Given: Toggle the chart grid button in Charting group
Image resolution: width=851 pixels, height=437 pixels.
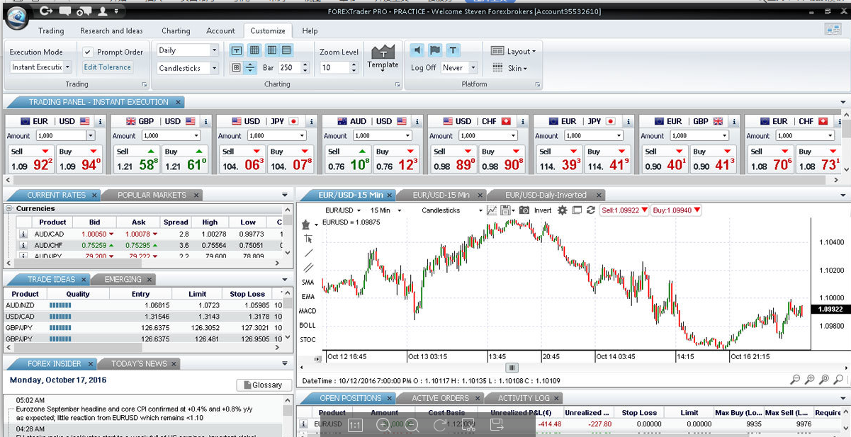Looking at the screenshot, I should click(254, 50).
